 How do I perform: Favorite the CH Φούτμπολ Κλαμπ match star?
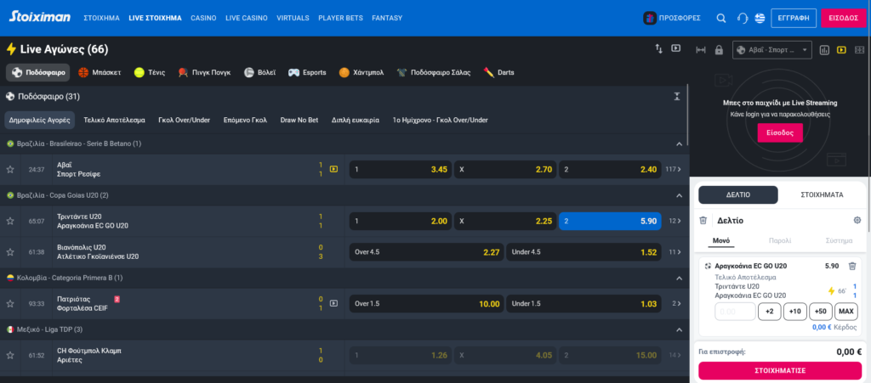pyautogui.click(x=10, y=355)
